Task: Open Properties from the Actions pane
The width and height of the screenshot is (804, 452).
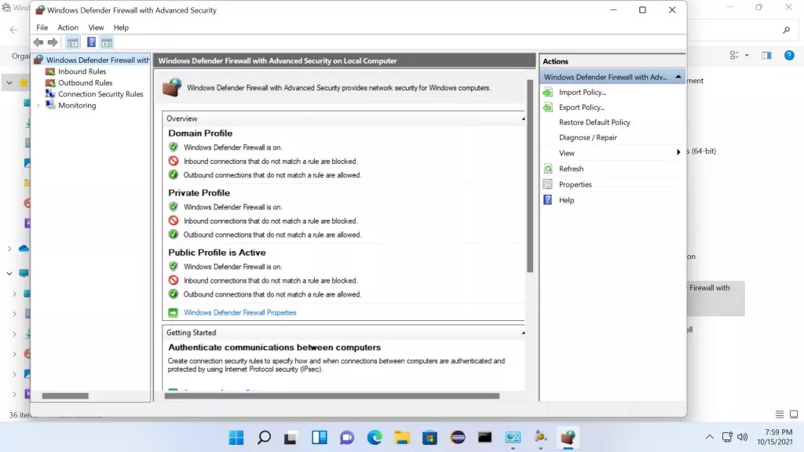Action: pyautogui.click(x=574, y=184)
